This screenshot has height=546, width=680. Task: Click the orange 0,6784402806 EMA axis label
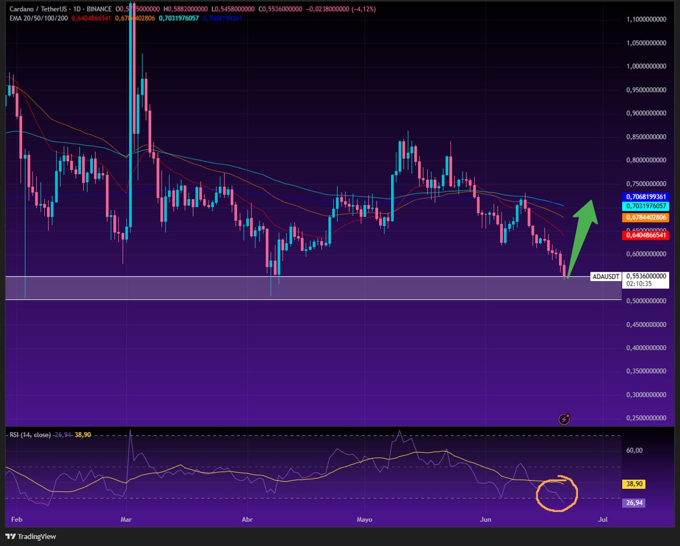click(x=647, y=217)
